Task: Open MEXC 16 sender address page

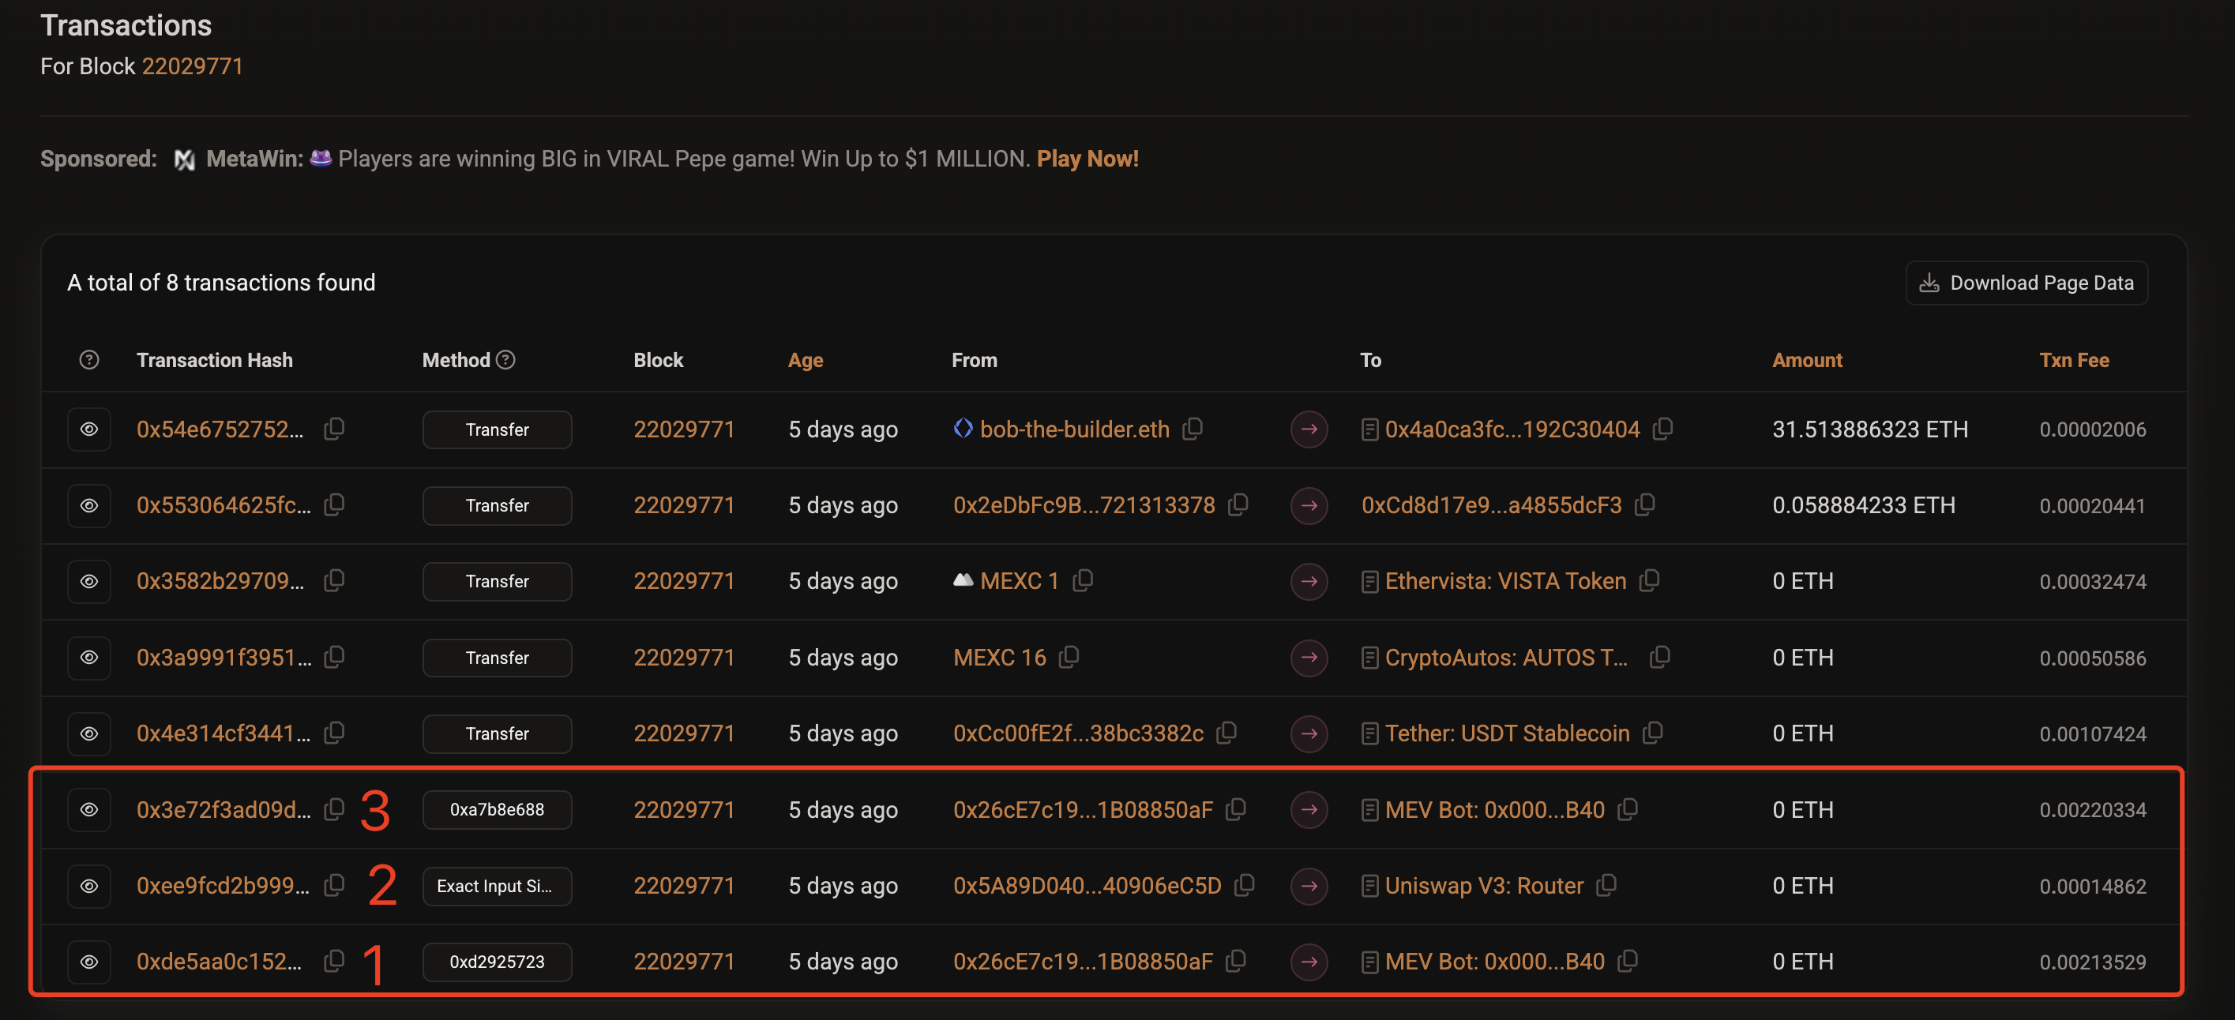Action: click(x=1000, y=658)
